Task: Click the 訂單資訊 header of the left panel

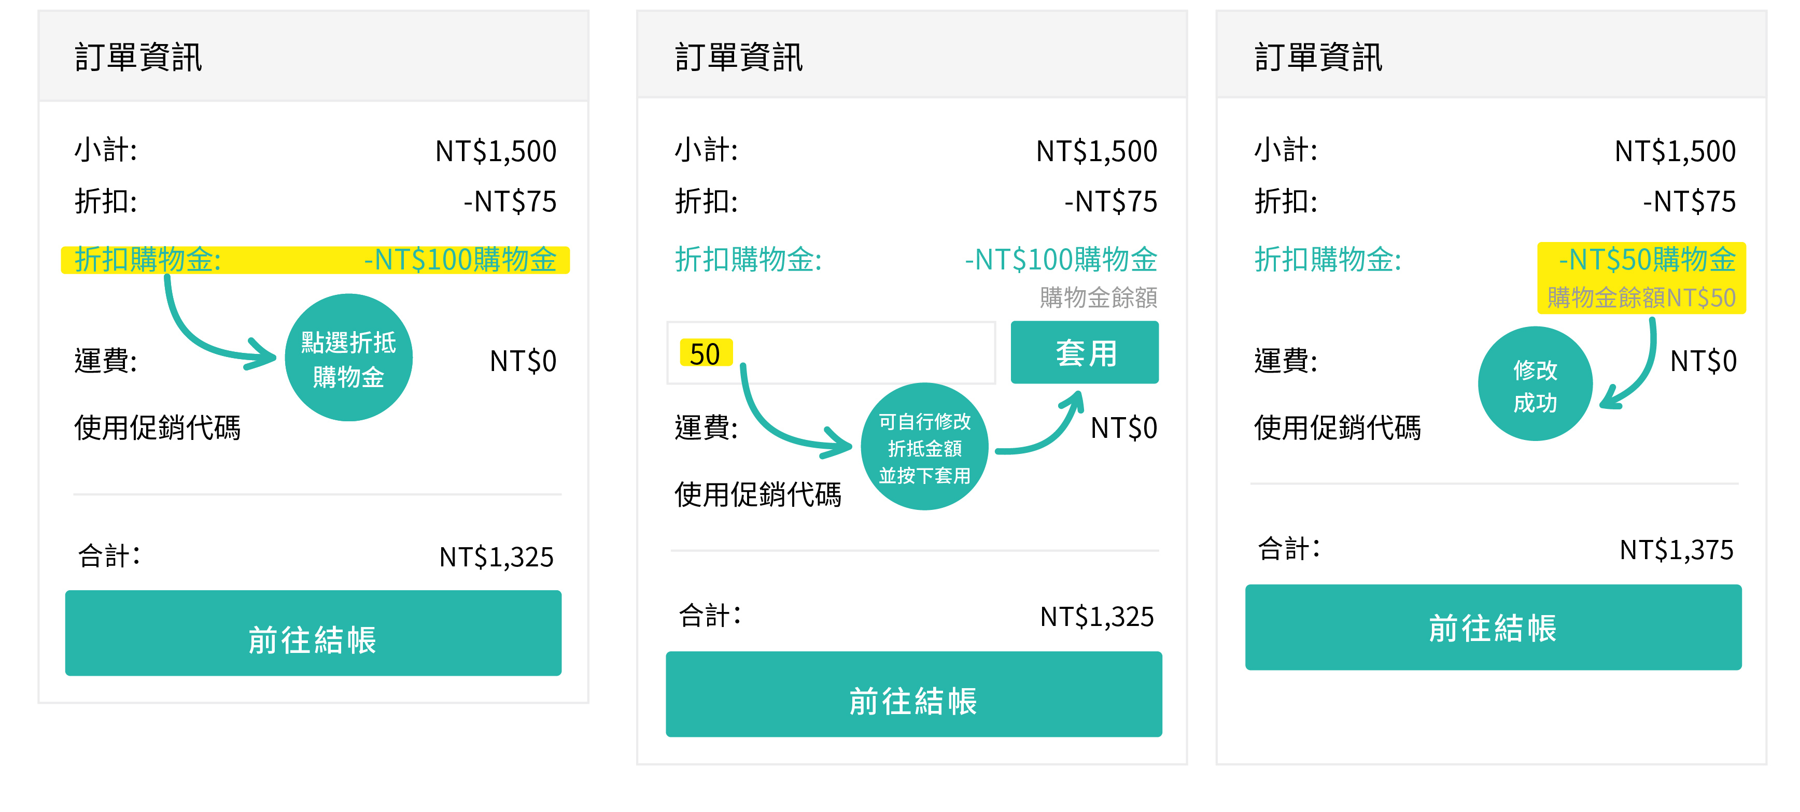Action: pyautogui.click(x=138, y=57)
